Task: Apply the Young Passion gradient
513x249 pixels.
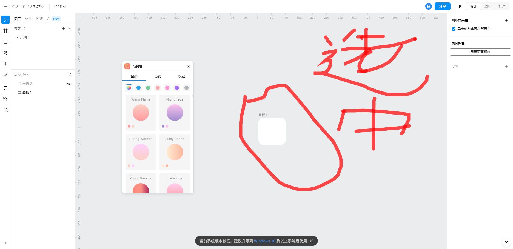Action: pos(141,183)
